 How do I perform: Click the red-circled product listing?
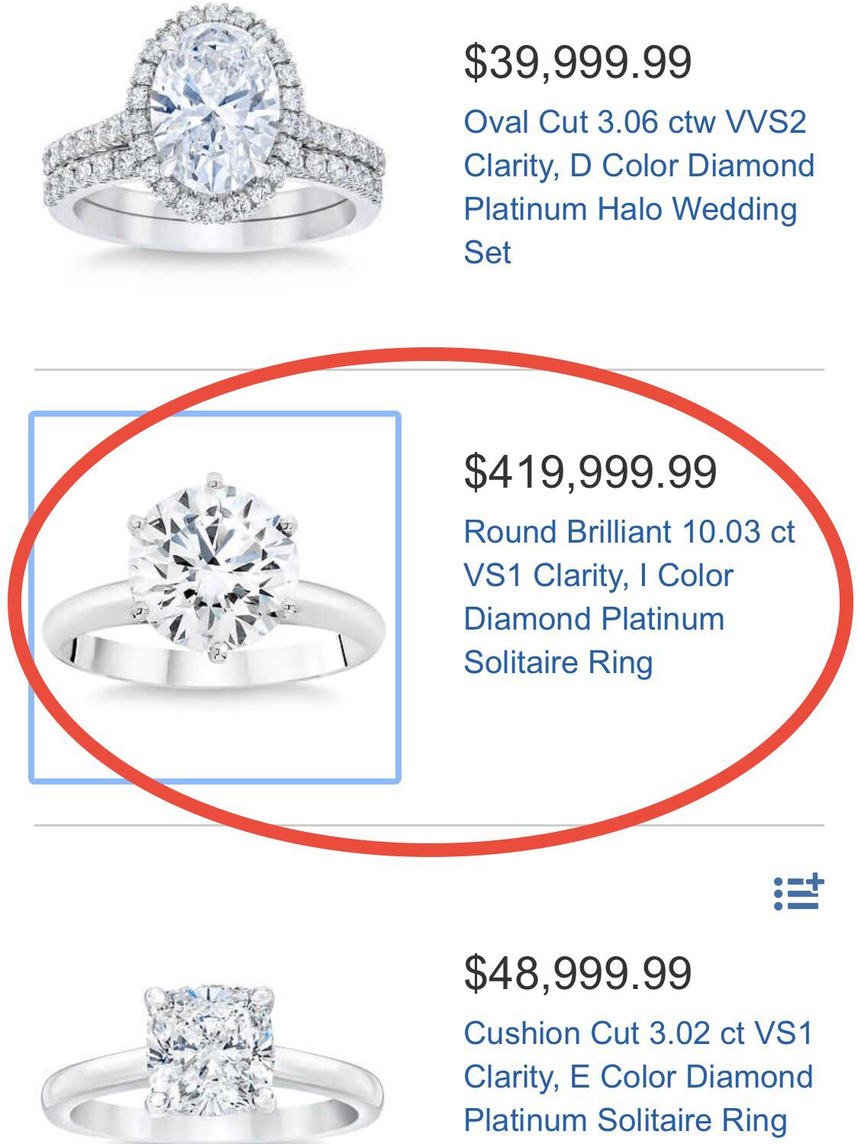pos(427,603)
